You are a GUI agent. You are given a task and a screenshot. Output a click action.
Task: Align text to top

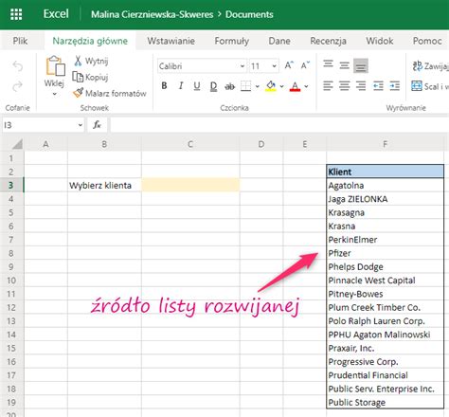coord(328,64)
